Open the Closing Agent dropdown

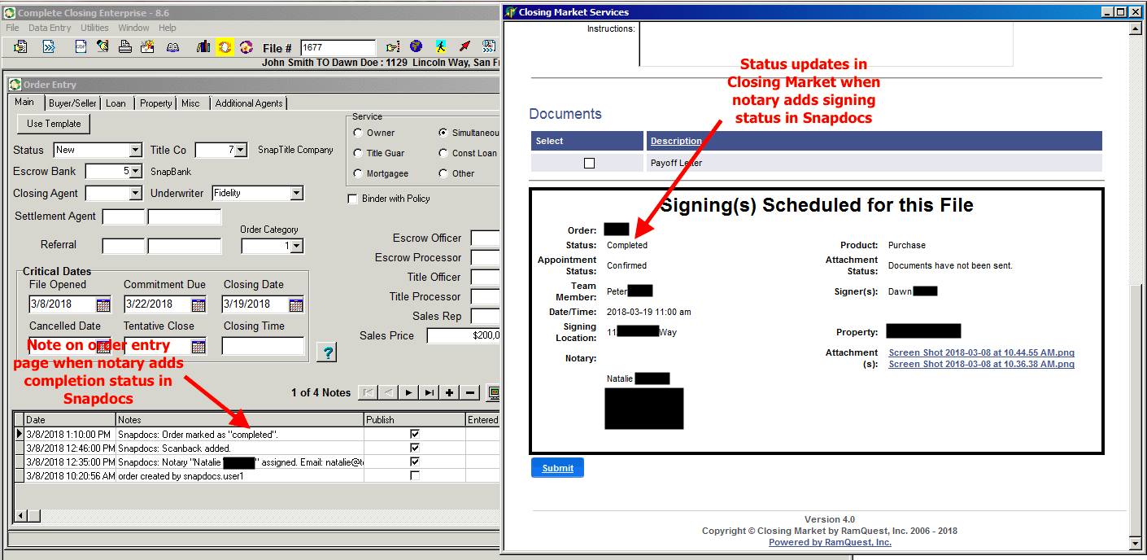tap(135, 193)
